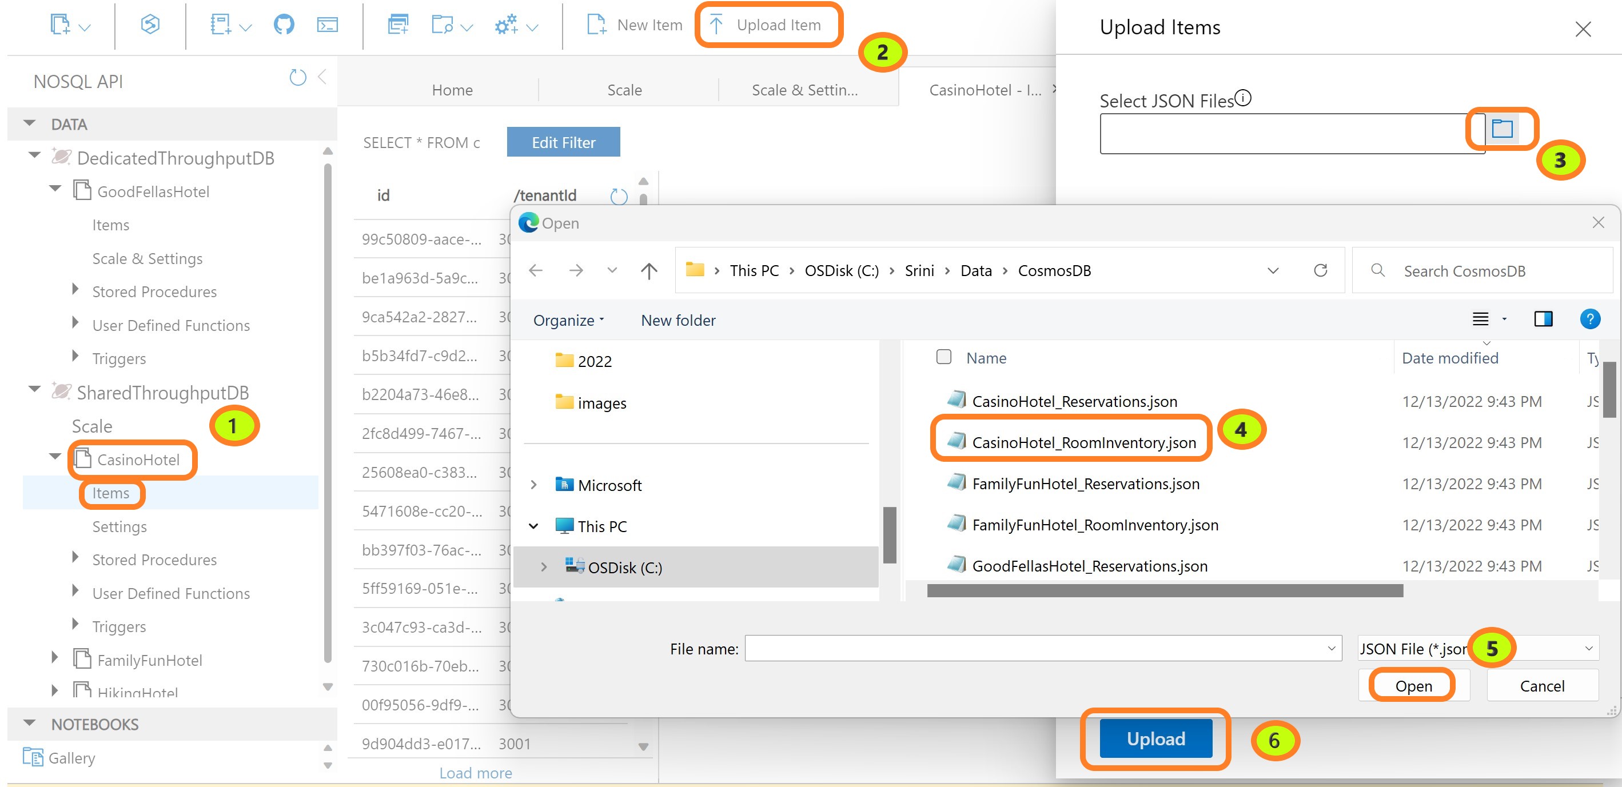Click the refresh icon beside /tenantId column
The image size is (1622, 787).
coord(618,197)
